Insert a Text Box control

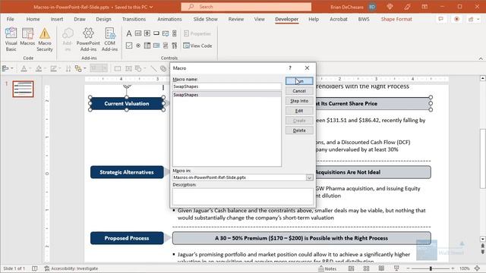click(x=138, y=33)
